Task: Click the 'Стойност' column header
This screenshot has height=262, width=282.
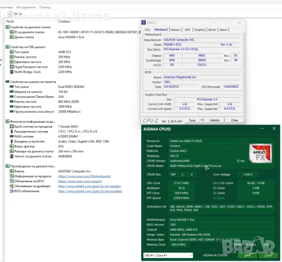Action: pos(64,21)
